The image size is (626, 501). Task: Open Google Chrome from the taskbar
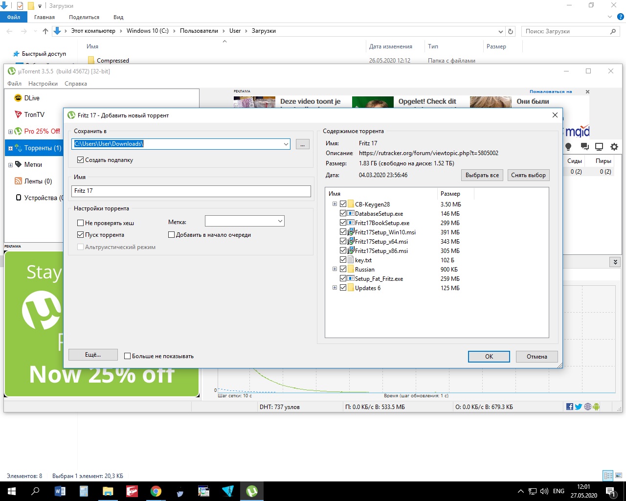pyautogui.click(x=156, y=491)
